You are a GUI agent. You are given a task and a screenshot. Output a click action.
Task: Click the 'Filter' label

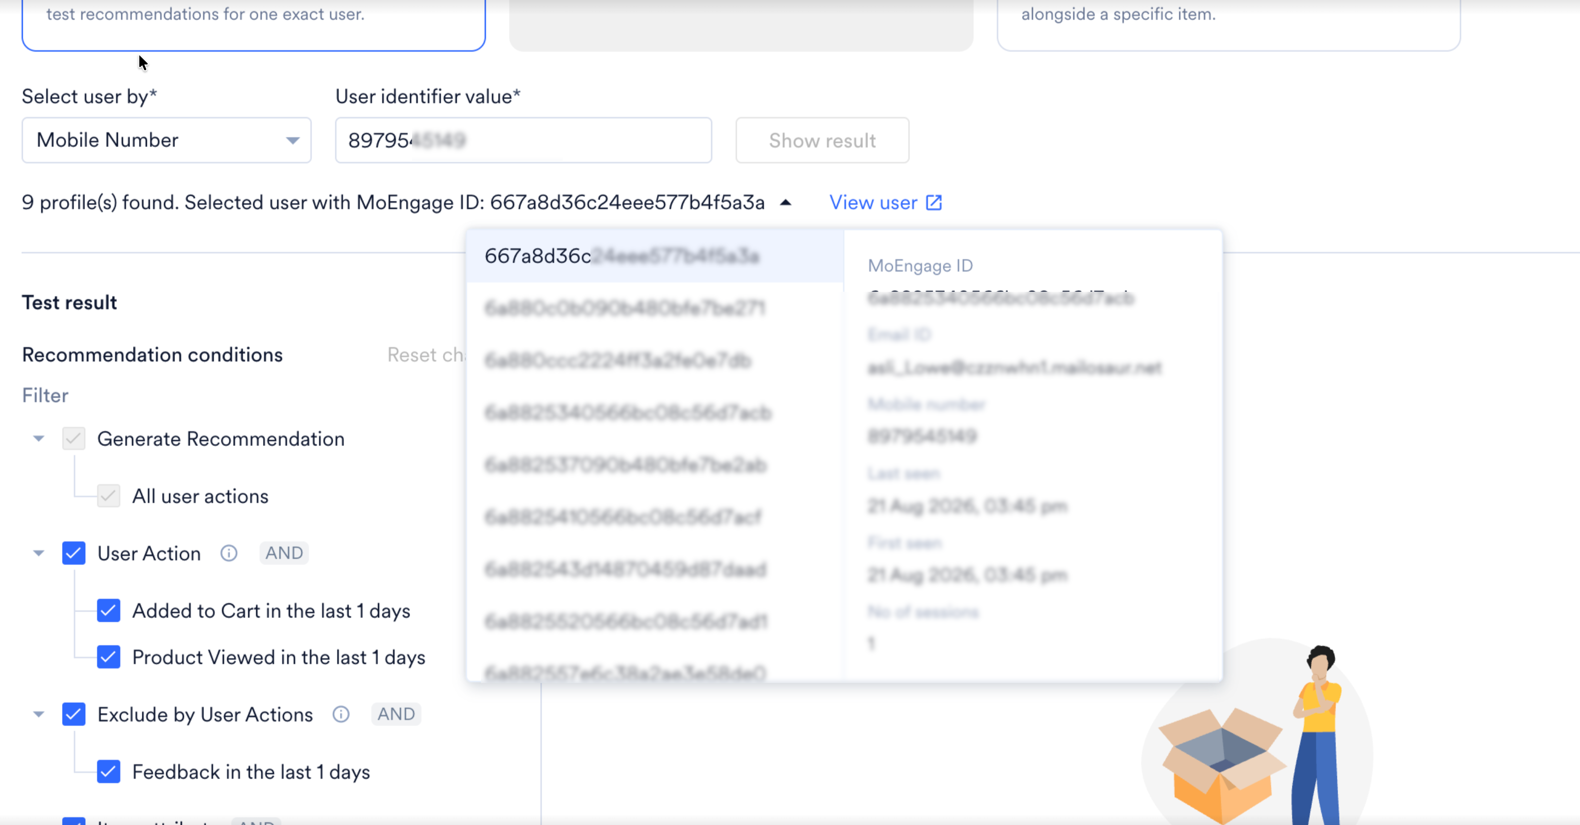pos(45,395)
